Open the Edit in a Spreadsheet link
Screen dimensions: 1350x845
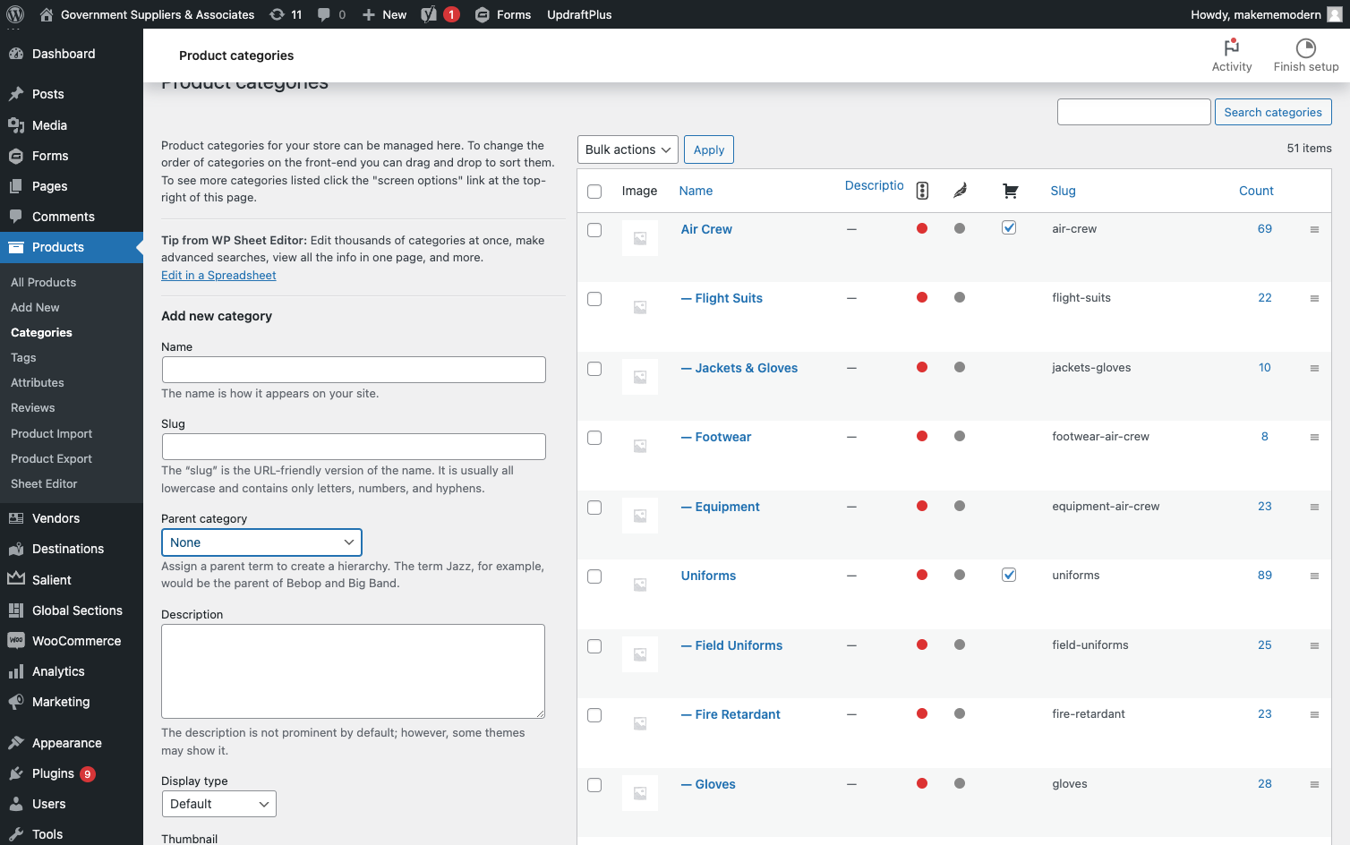click(218, 275)
